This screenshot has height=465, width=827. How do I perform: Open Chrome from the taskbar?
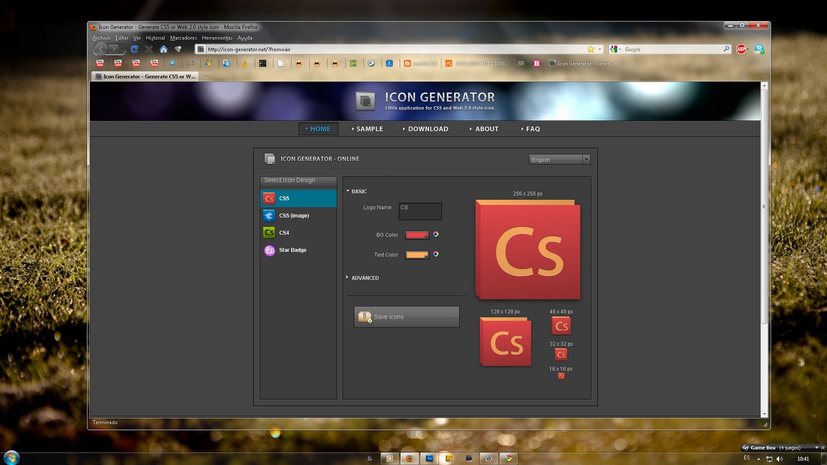[x=509, y=458]
